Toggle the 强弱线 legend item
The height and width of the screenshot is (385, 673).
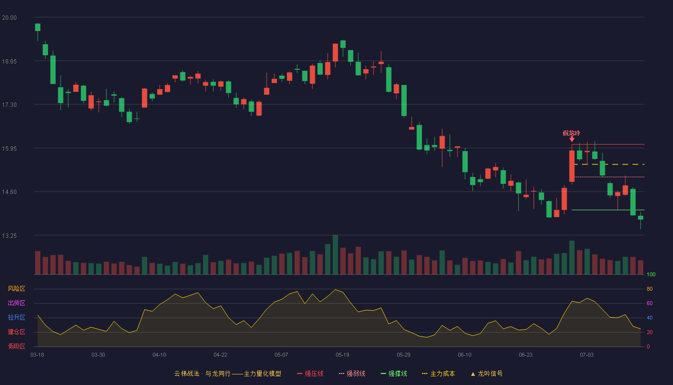352,373
